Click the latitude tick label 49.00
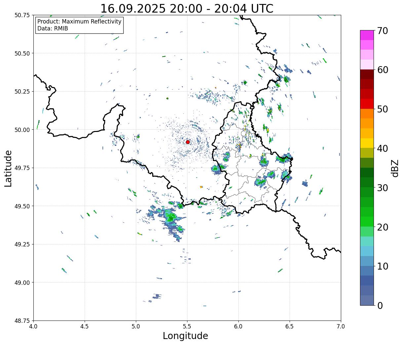 click(22, 282)
